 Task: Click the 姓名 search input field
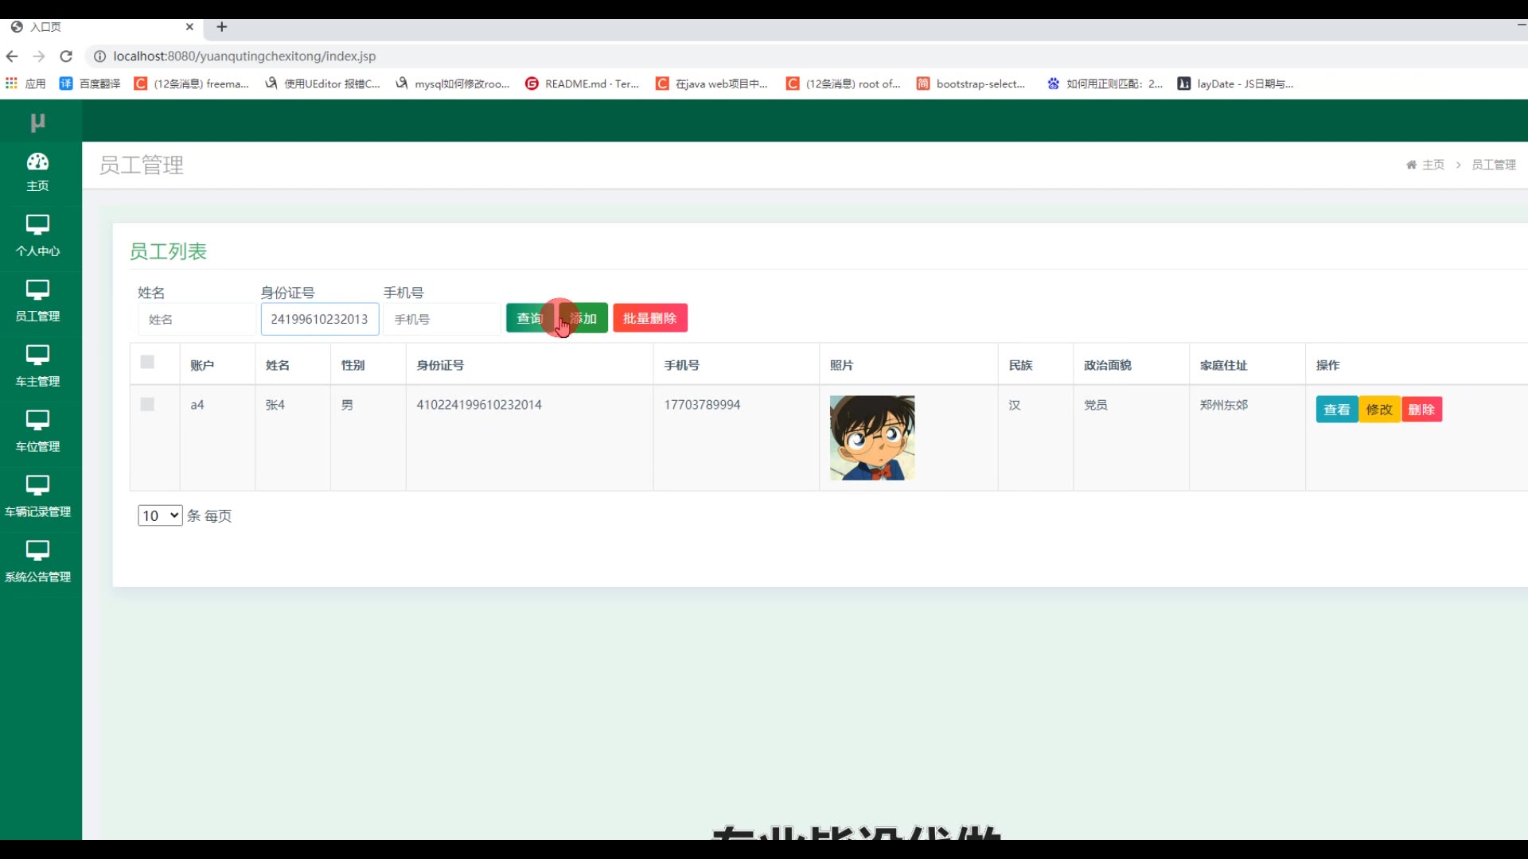point(197,320)
